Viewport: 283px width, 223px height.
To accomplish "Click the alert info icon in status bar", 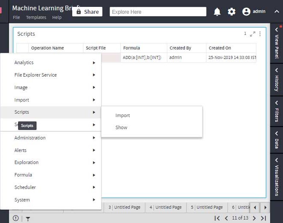I will [16, 218].
